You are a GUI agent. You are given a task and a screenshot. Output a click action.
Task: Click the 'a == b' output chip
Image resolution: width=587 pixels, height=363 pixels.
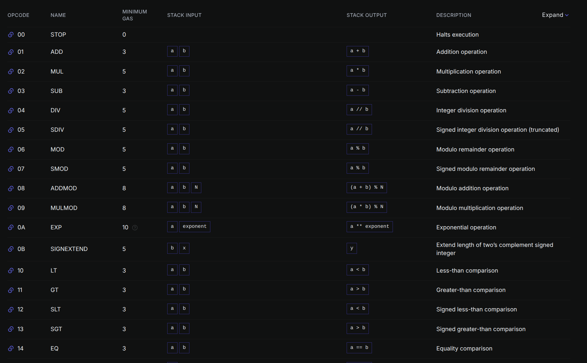(x=359, y=348)
